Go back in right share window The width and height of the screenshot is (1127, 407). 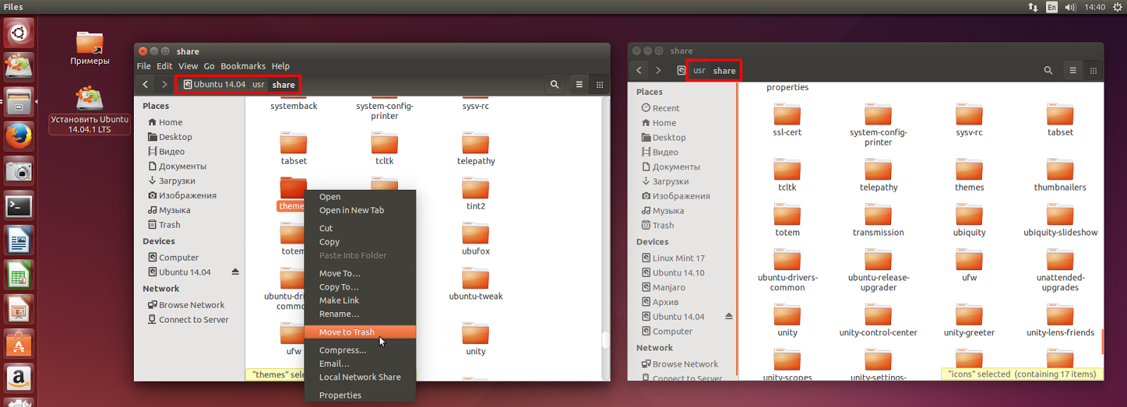click(x=639, y=70)
